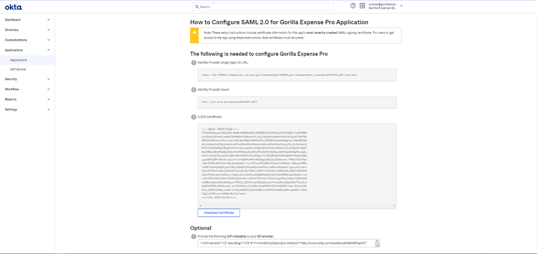Click the Gorilla Expense account name
Screen dimensions: 537x254
pyautogui.click(x=383, y=8)
